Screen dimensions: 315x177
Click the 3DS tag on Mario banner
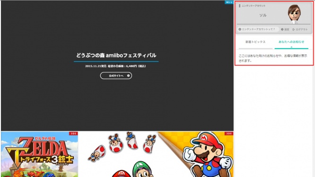click(x=229, y=134)
